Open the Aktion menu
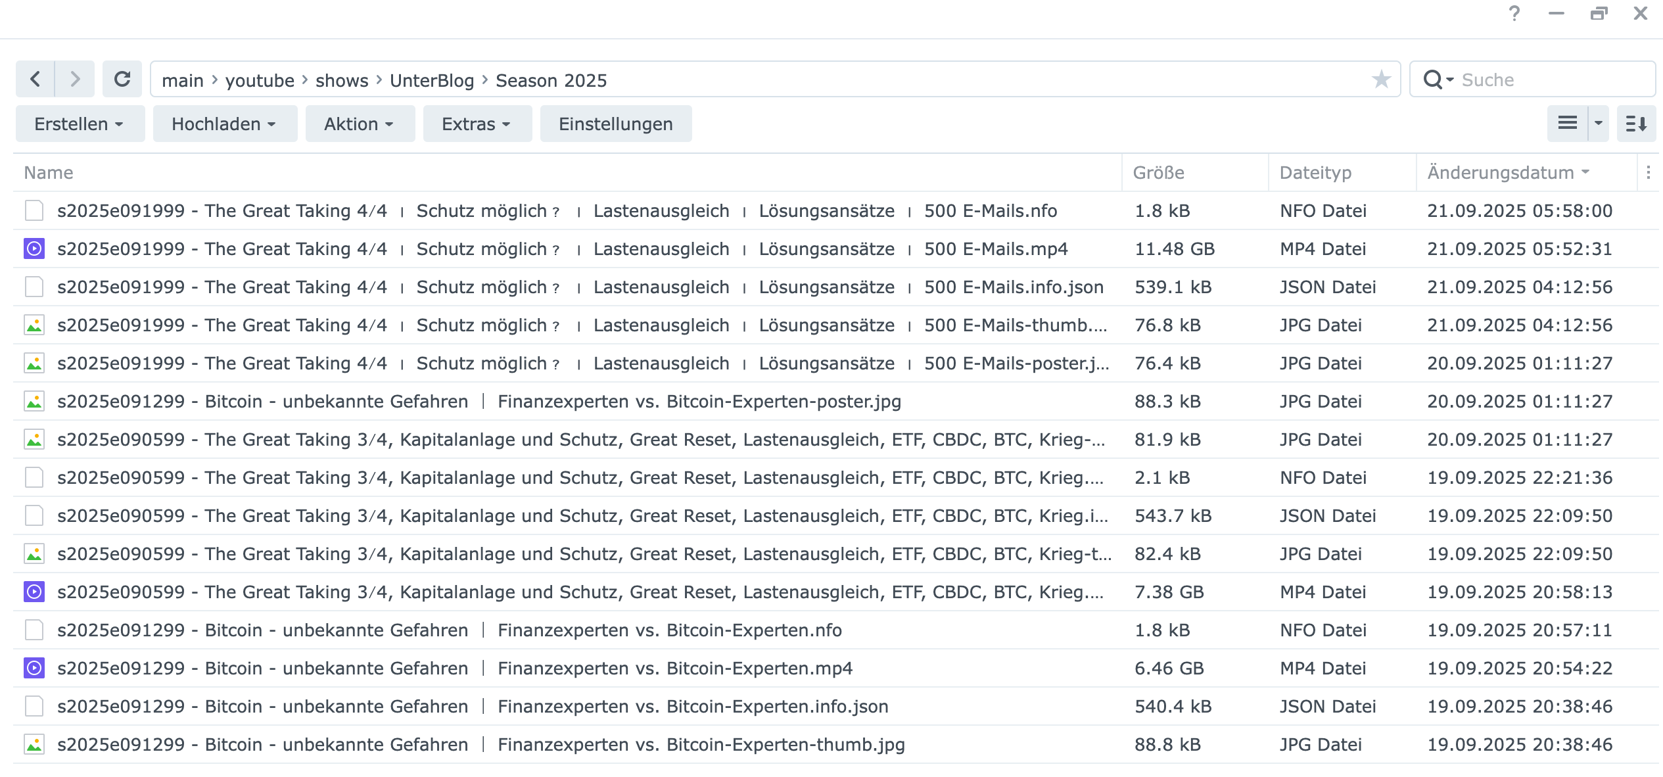The width and height of the screenshot is (1663, 777). pyautogui.click(x=360, y=124)
